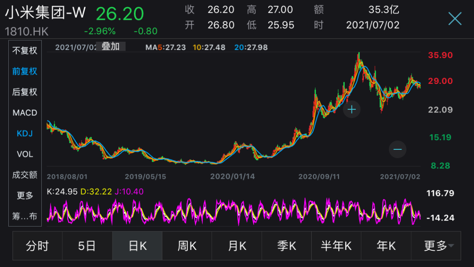Click the 116.79 KDJ axis label

[440, 193]
